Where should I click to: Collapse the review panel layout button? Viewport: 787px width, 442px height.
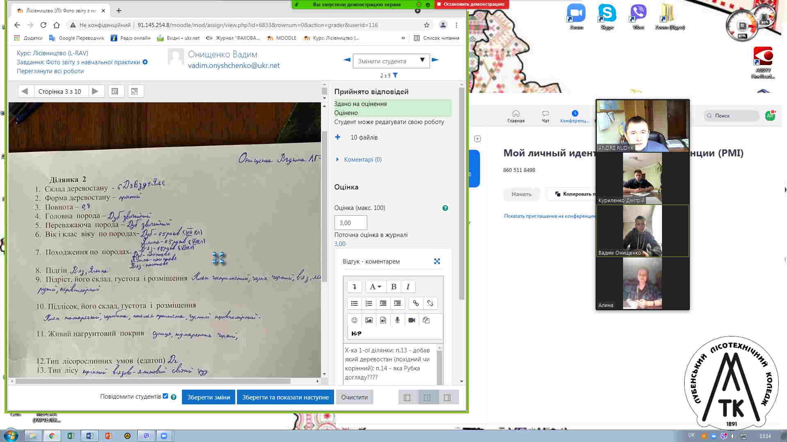click(x=407, y=397)
